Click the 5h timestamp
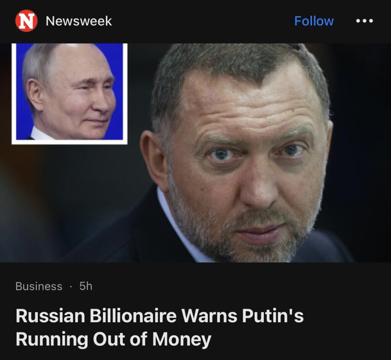 (x=86, y=286)
